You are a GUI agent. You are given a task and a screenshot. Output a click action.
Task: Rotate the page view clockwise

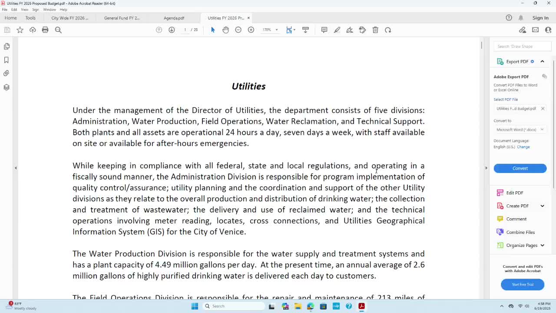click(388, 30)
